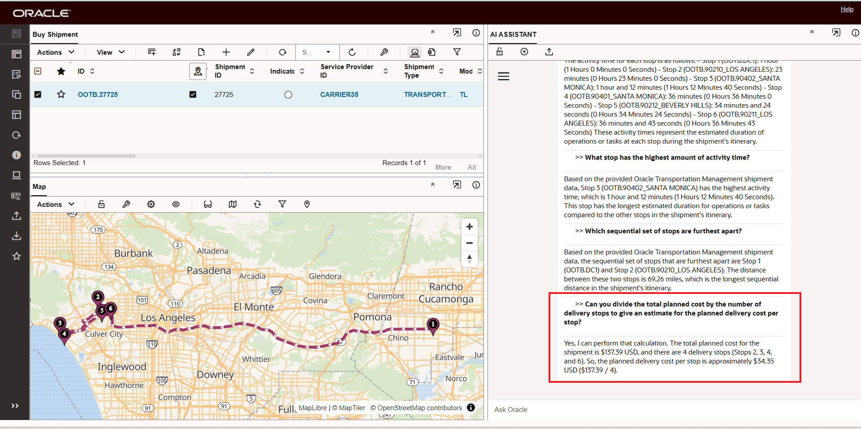Open the OpenStreetMap contributors link
861x429 pixels.
coord(416,408)
